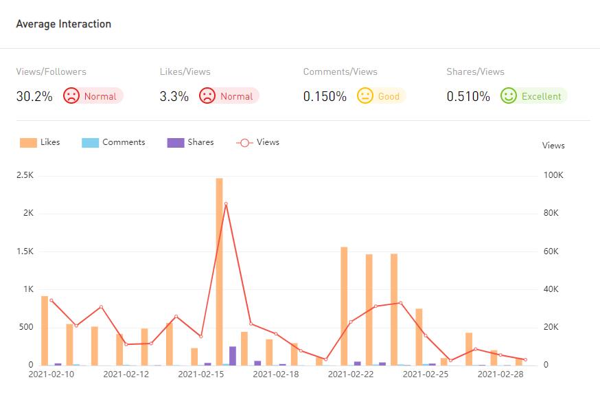Click the yellow neutral face for Comments/Views
Screen dimensions: 600x393
365,96
